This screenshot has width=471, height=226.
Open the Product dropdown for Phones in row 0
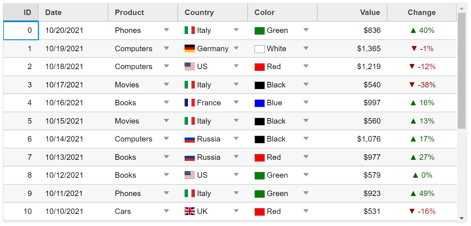pos(167,30)
